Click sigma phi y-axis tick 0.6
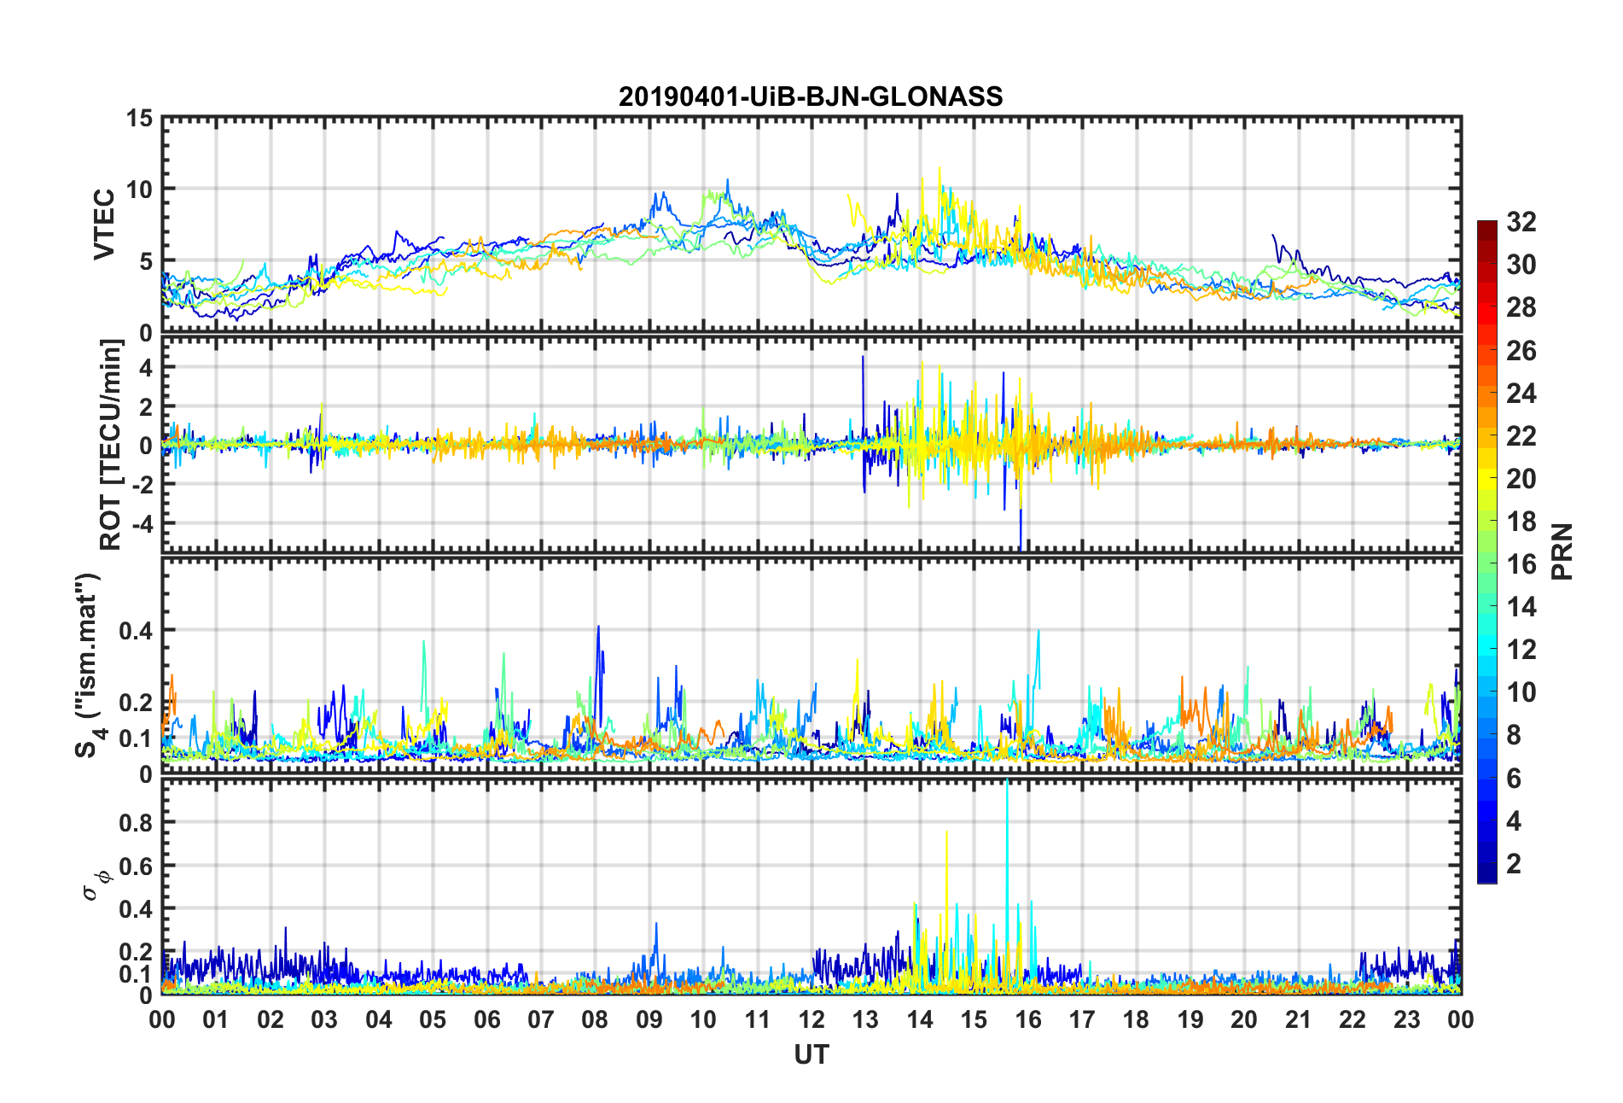This screenshot has width=1623, height=1103. [136, 867]
